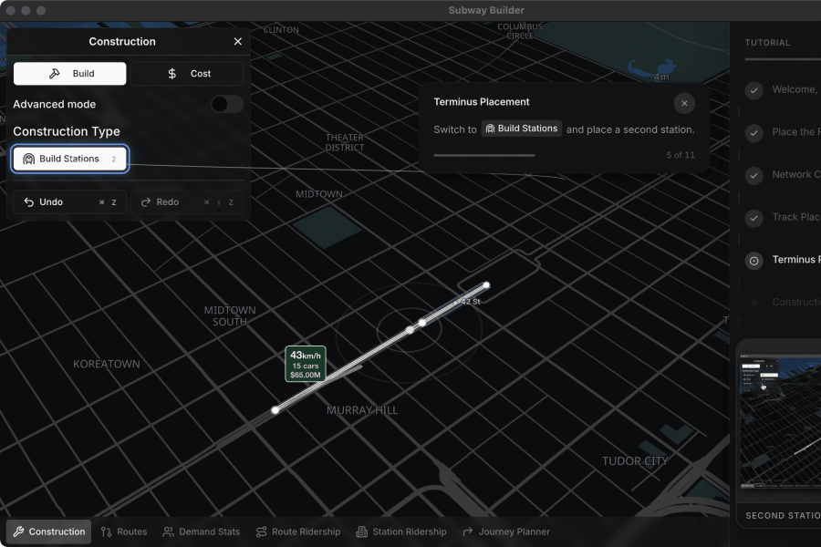Viewport: 821px width, 547px height.
Task: Click the wrench icon on Construction tab
Action: [x=18, y=532]
